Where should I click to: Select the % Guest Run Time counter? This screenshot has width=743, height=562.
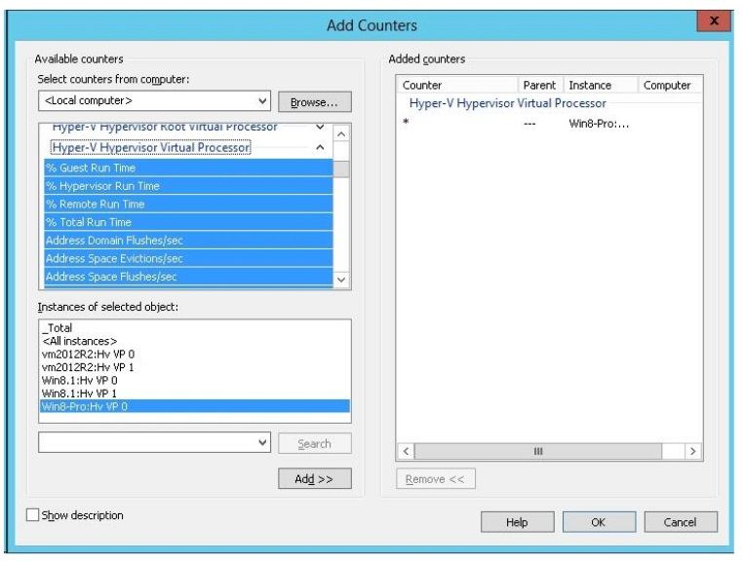tap(185, 168)
